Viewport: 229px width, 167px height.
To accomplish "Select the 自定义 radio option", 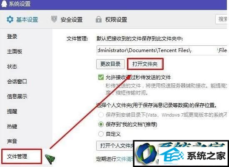I will (x=101, y=134).
